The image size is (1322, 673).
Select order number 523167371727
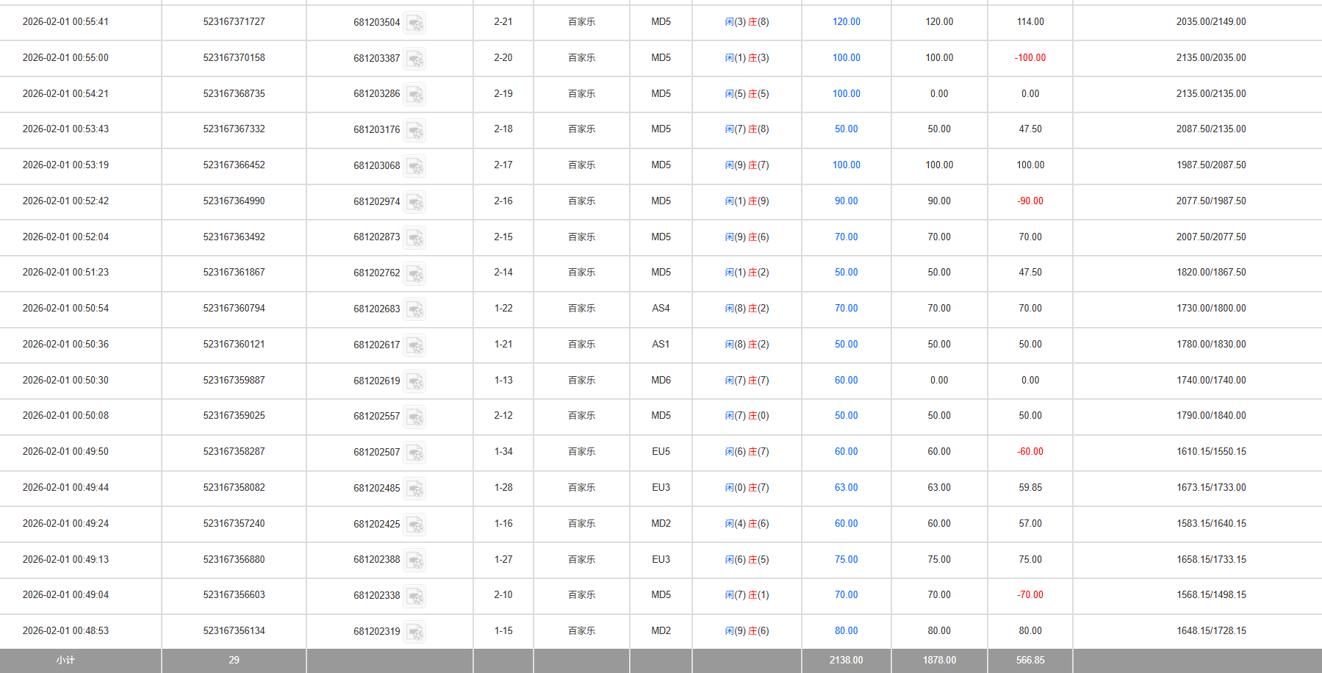pos(234,22)
